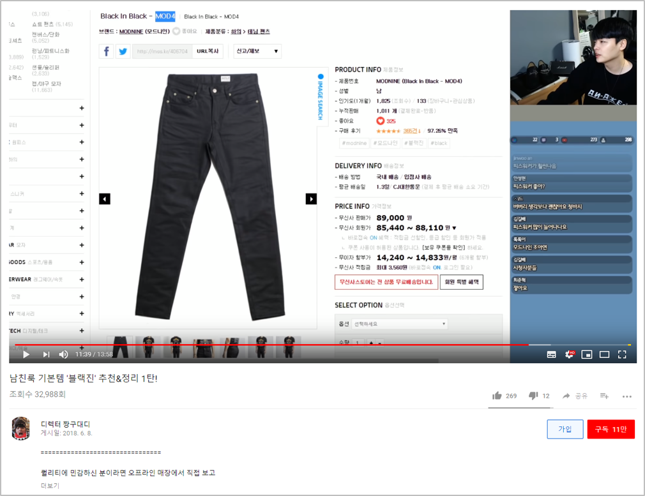Share the product via the Twitter icon

pyautogui.click(x=123, y=51)
